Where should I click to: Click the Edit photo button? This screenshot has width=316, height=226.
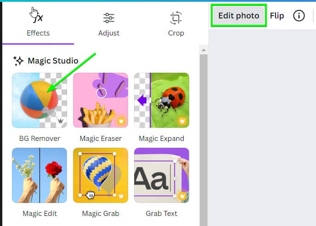click(238, 16)
